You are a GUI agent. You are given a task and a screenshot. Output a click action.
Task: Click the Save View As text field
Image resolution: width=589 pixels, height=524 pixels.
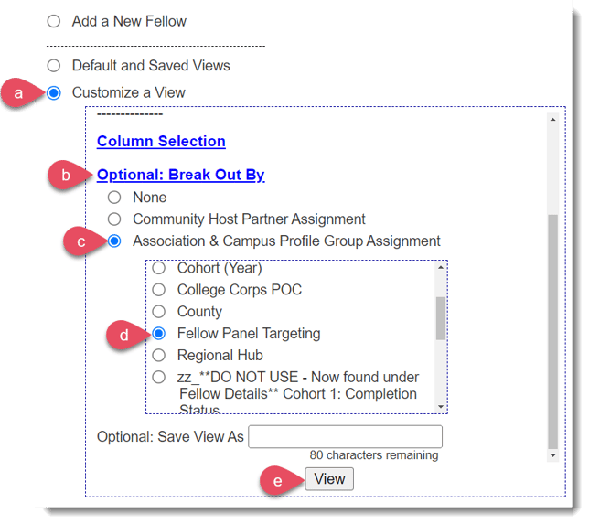(x=345, y=436)
